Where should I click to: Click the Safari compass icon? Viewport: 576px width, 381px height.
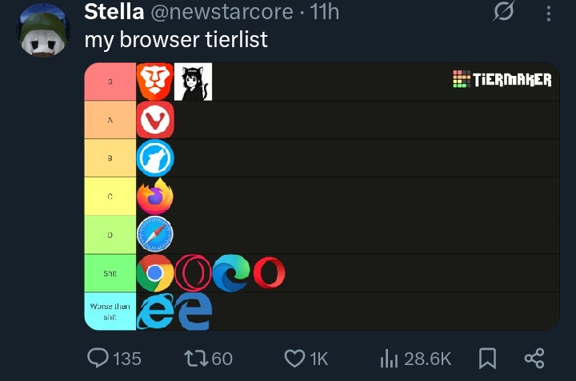click(x=154, y=235)
